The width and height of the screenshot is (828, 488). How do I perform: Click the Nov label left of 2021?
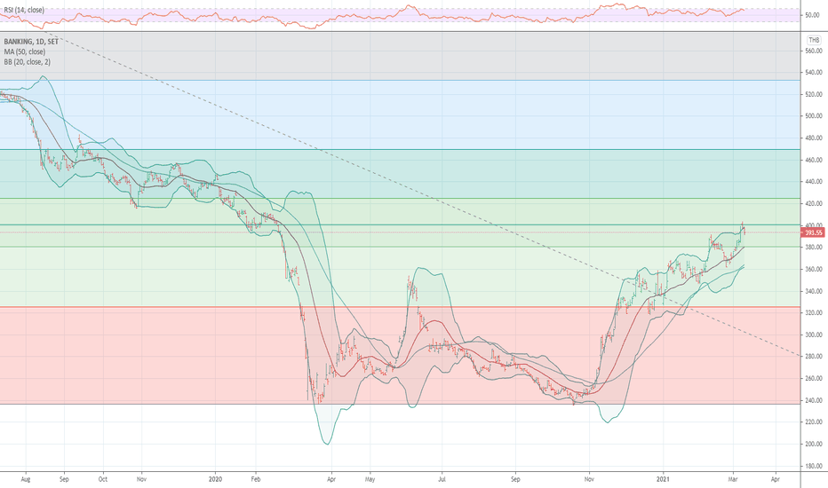(589, 479)
